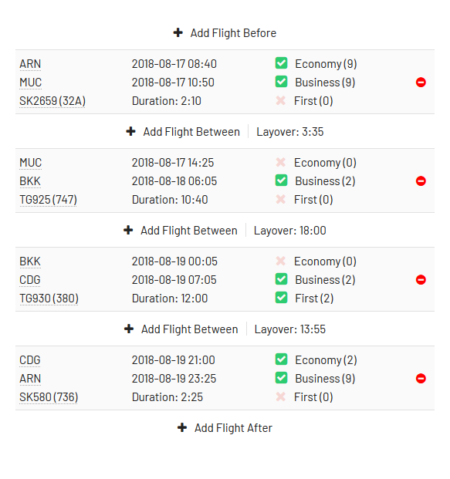Click plus icon beside Add Flight Before

178,32
